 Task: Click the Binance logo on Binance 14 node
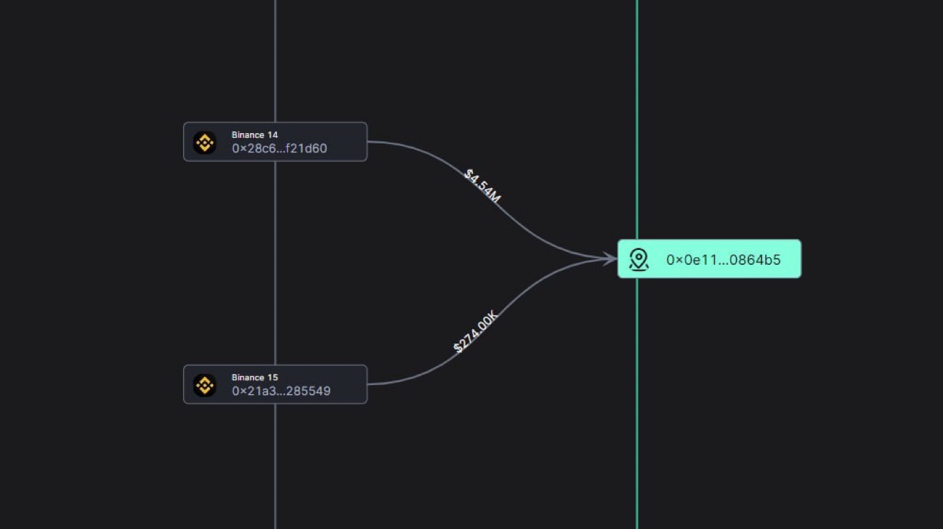tap(204, 142)
